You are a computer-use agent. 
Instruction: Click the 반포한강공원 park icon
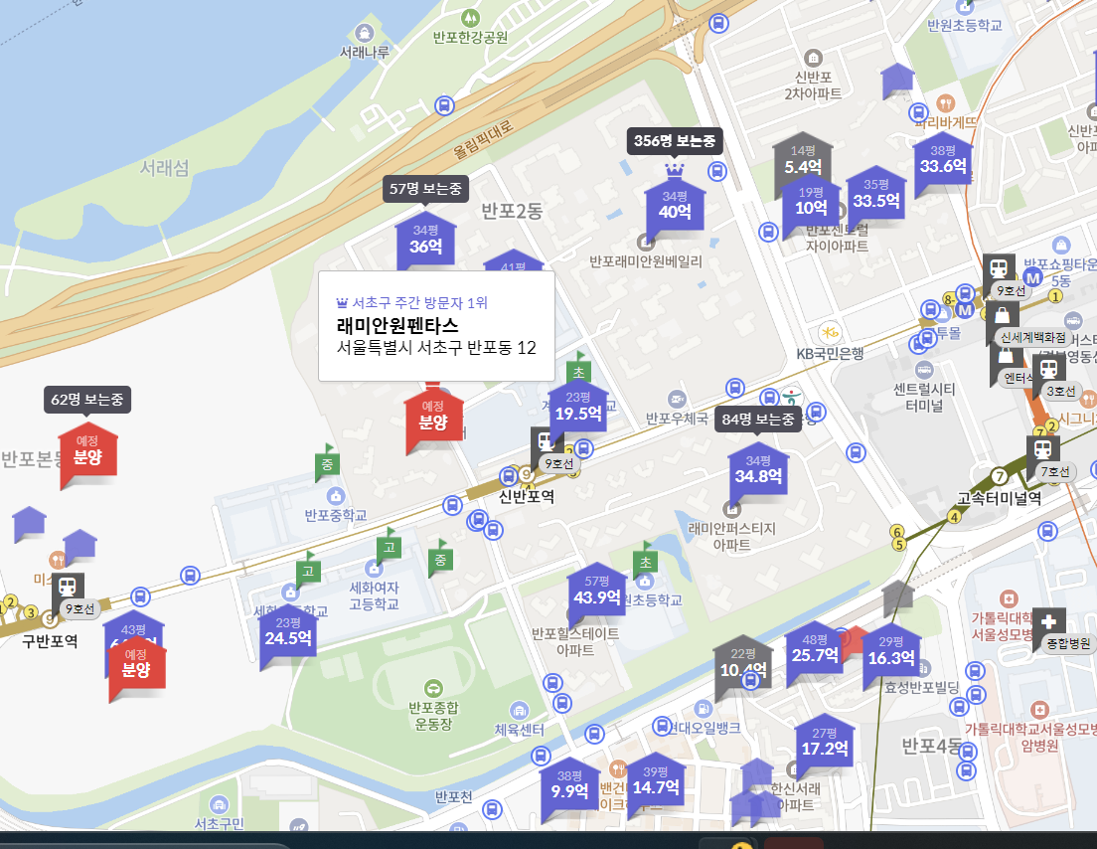470,18
